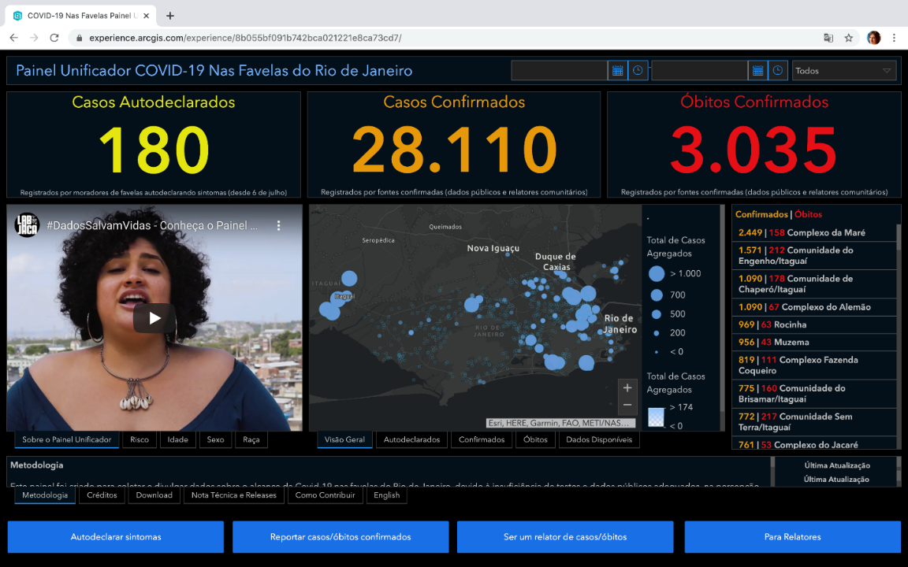
Task: Open the Download tab
Action: click(154, 495)
